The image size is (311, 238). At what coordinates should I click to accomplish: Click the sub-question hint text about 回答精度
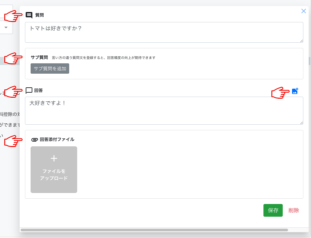[x=104, y=58]
